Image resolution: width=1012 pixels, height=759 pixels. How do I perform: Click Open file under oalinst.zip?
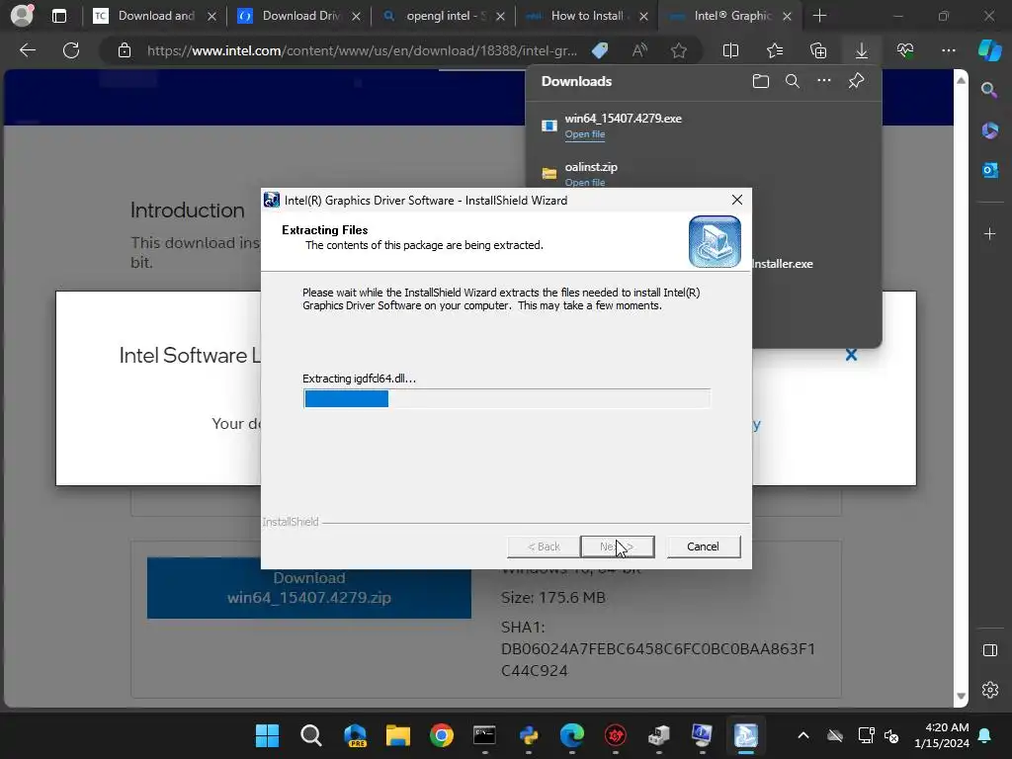coord(585,183)
